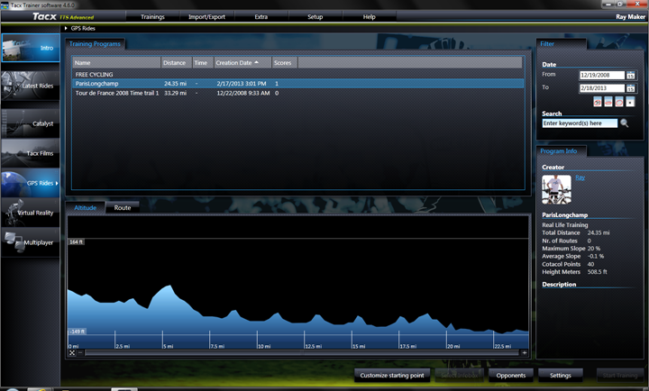
Task: Open the Extra menu
Action: (x=261, y=17)
